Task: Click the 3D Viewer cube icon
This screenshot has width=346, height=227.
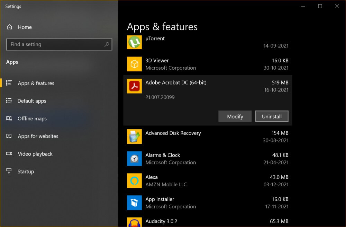Action: pos(134,64)
